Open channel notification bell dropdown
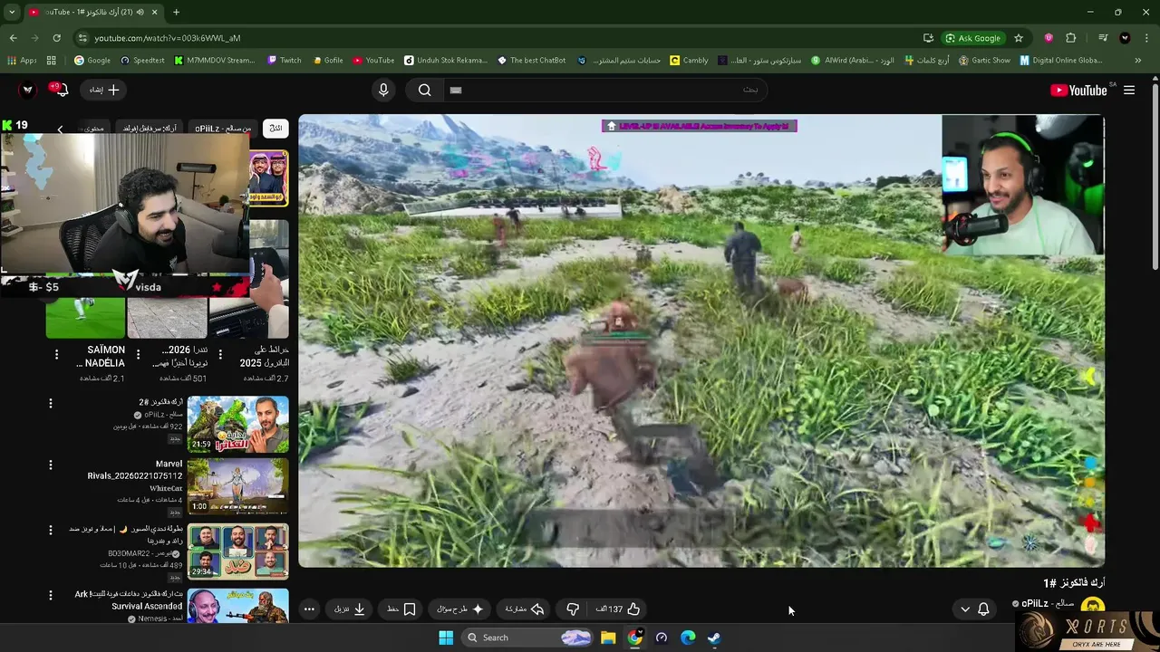 974,609
